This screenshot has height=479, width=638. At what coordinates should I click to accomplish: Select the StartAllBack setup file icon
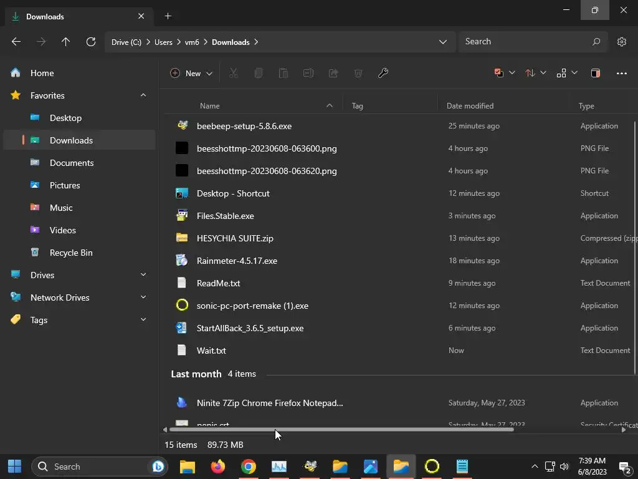coord(181,327)
